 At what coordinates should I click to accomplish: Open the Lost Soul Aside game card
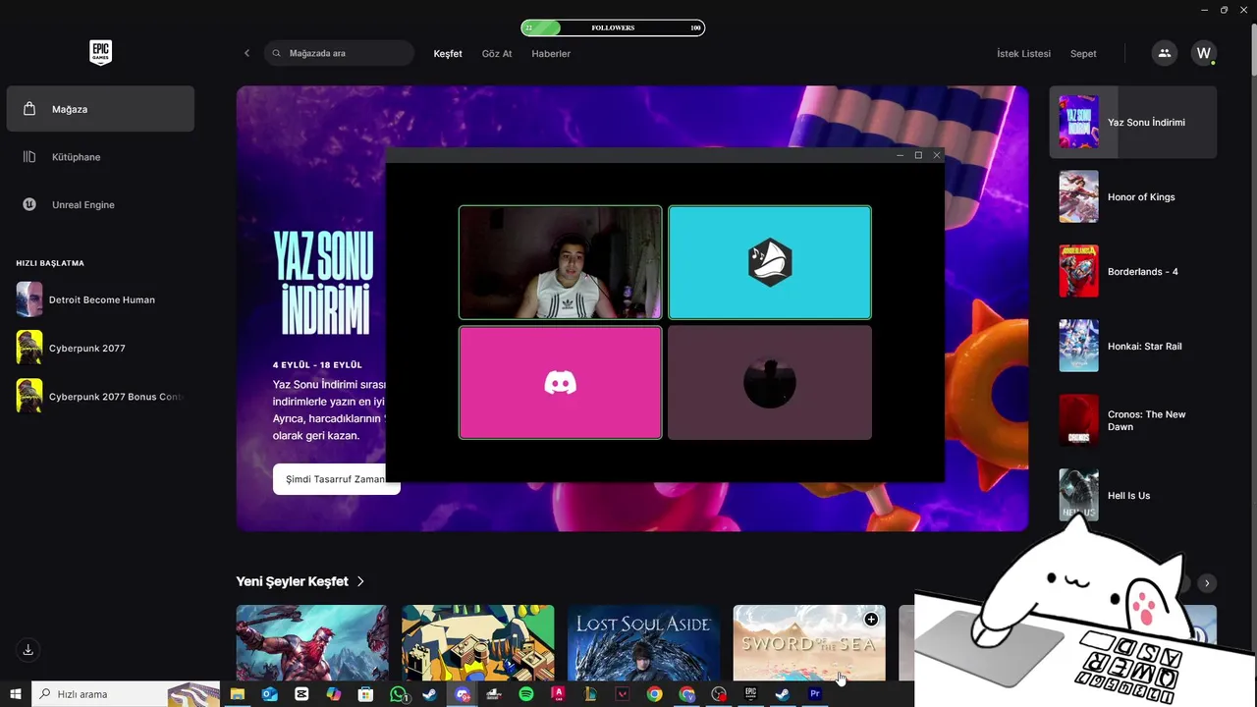click(643, 643)
